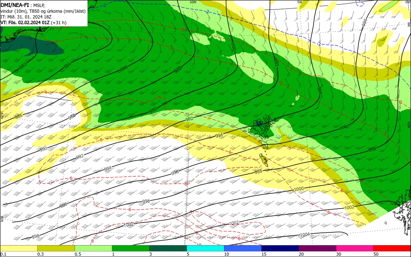Image resolution: width=411 pixels, height=257 pixels.
Task: Click the legend value "20"
Action: coord(301,254)
